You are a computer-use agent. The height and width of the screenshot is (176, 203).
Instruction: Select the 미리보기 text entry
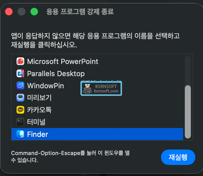tap(39, 98)
